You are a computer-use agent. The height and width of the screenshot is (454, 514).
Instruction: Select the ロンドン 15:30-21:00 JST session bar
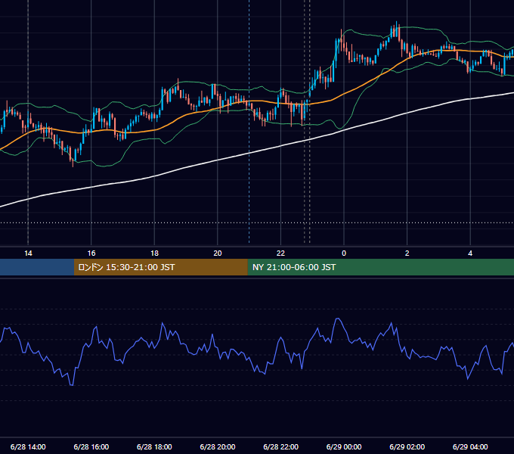(160, 267)
